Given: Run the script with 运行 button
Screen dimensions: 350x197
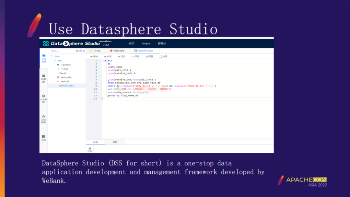Looking at the screenshot, I should click(122, 57).
